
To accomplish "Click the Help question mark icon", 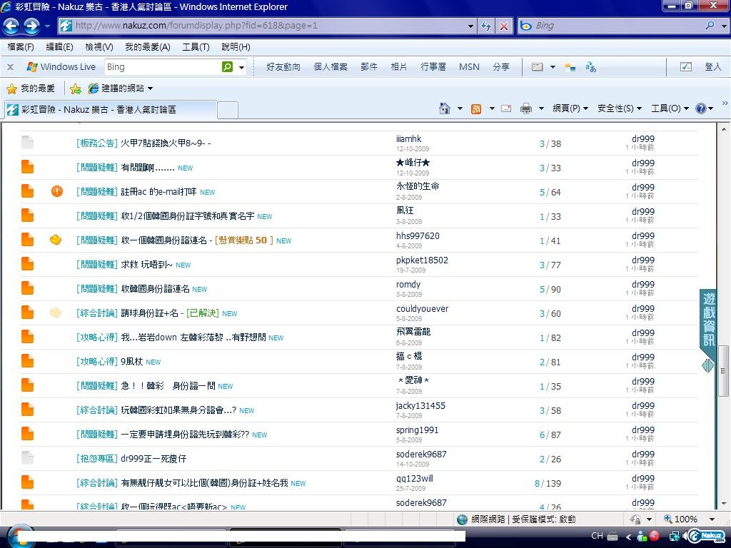I will 700,108.
